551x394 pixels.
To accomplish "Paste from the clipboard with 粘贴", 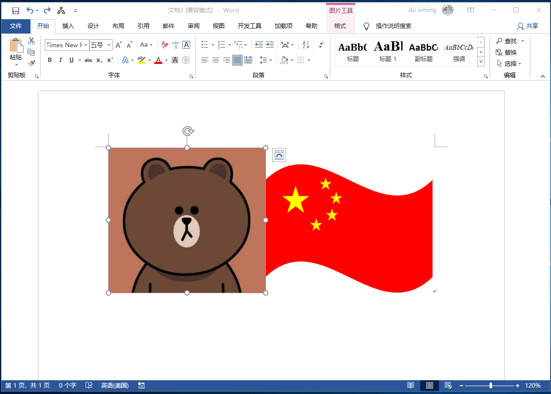I will tap(16, 50).
